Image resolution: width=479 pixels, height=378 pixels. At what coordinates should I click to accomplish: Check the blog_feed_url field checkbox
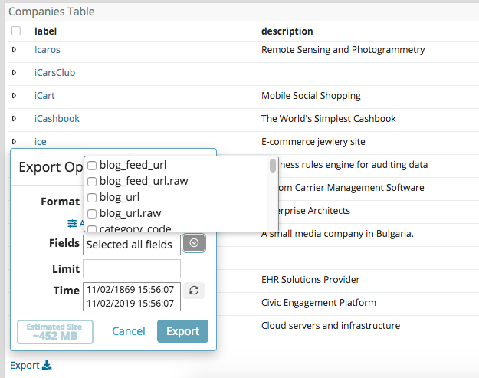coord(92,165)
